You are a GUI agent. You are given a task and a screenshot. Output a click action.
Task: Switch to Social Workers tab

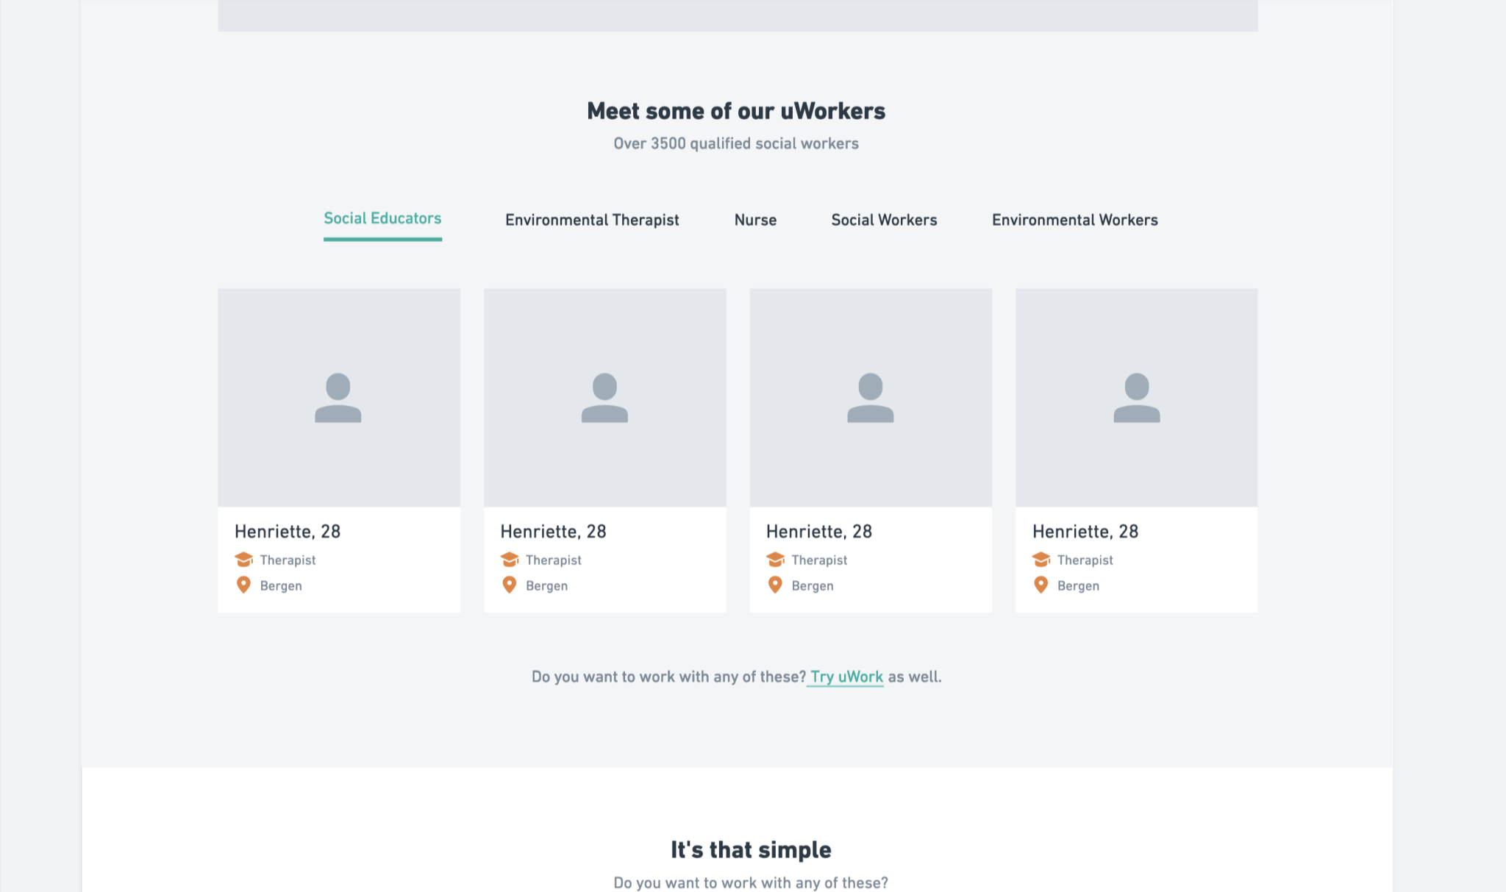884,220
